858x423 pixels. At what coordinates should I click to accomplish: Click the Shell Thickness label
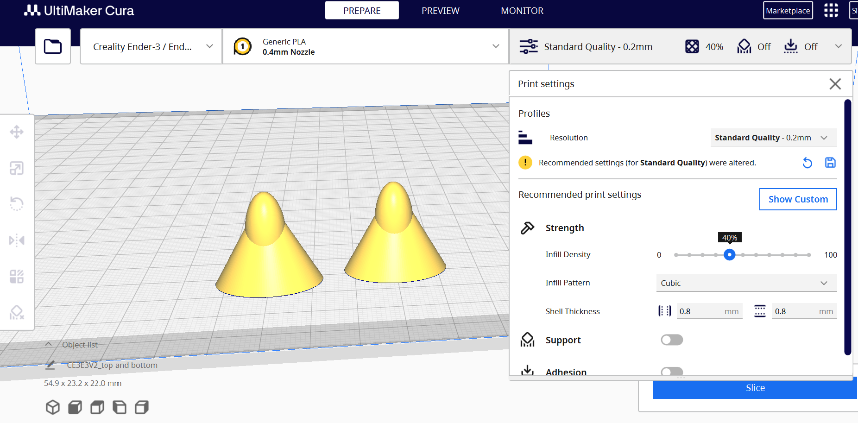point(573,311)
